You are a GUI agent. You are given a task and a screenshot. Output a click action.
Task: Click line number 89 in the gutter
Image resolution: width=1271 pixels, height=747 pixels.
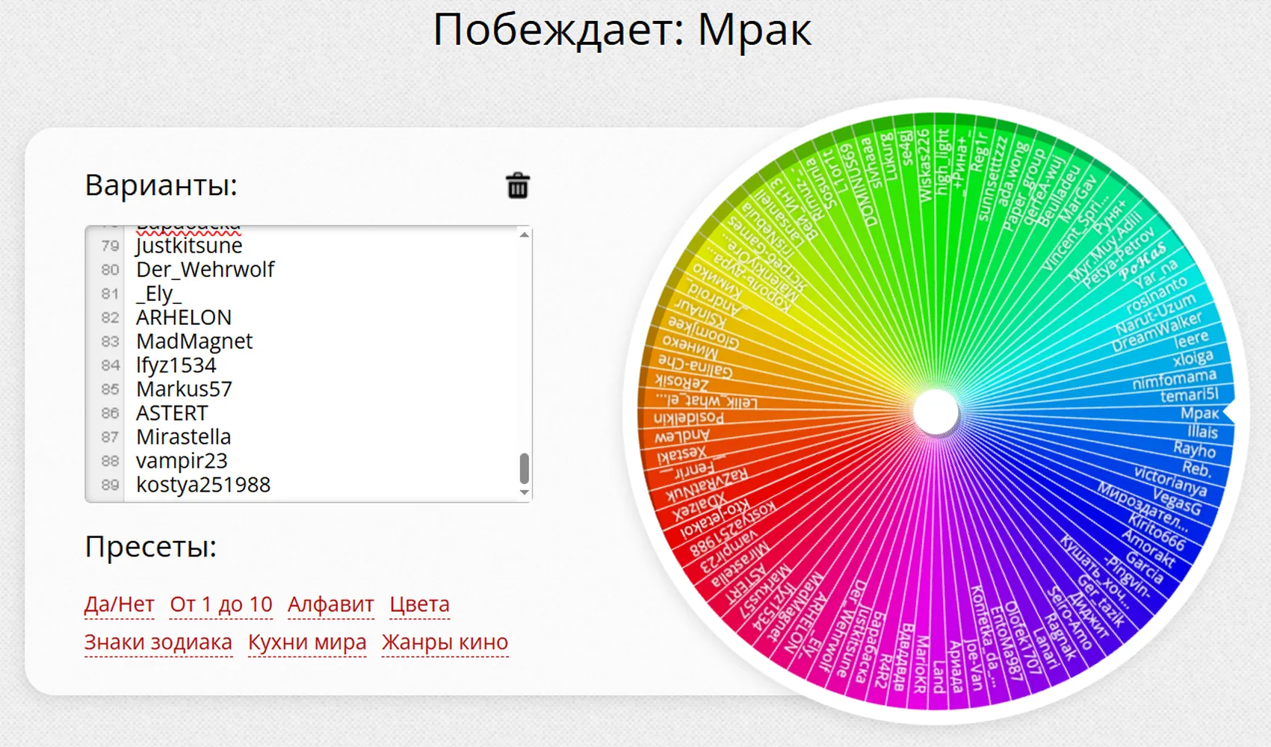110,485
